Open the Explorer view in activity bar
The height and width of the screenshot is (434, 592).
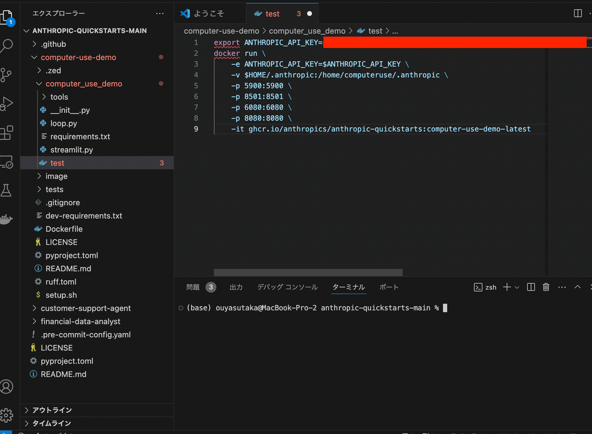click(x=7, y=18)
